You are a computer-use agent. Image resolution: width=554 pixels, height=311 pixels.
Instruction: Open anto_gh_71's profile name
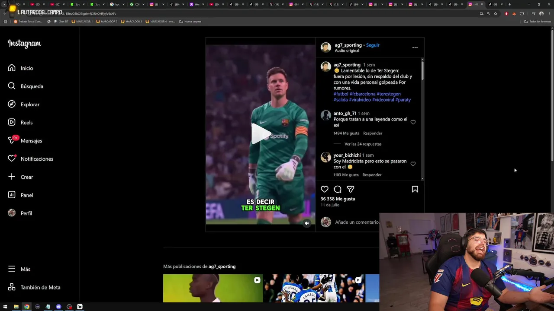pos(345,113)
